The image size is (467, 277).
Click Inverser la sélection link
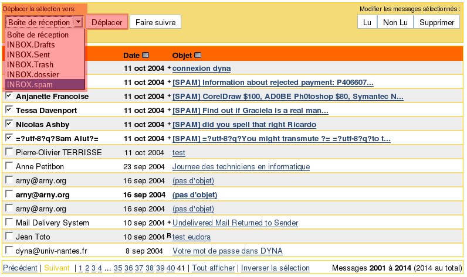click(x=275, y=268)
